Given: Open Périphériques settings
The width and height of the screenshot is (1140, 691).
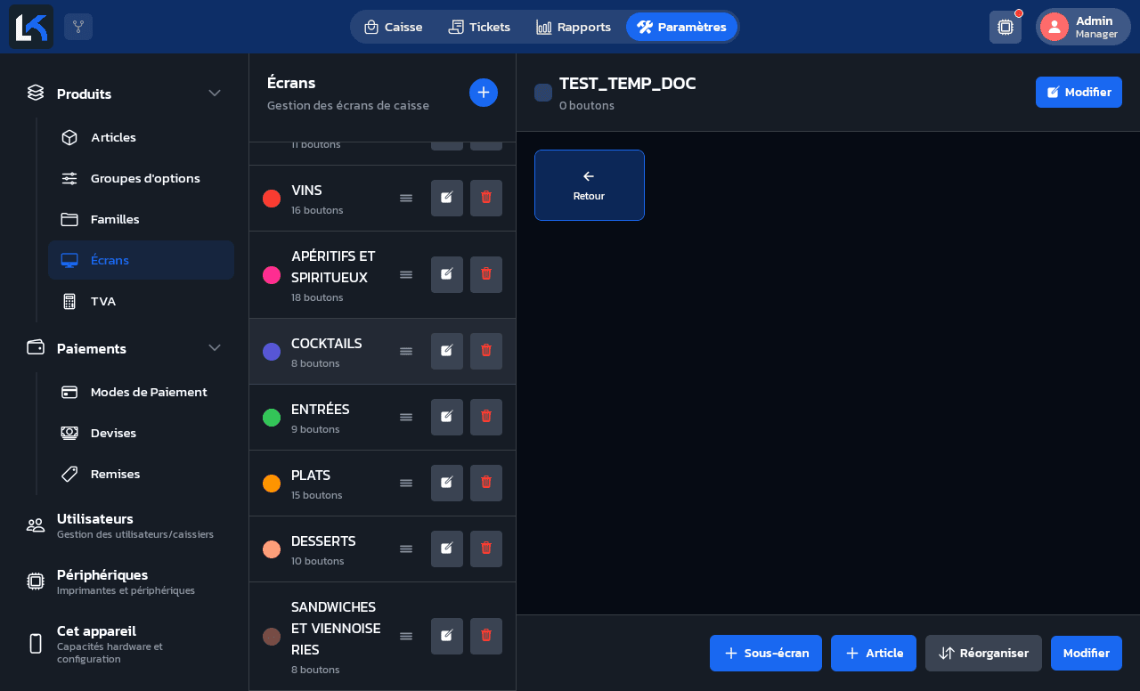Looking at the screenshot, I should pyautogui.click(x=125, y=581).
